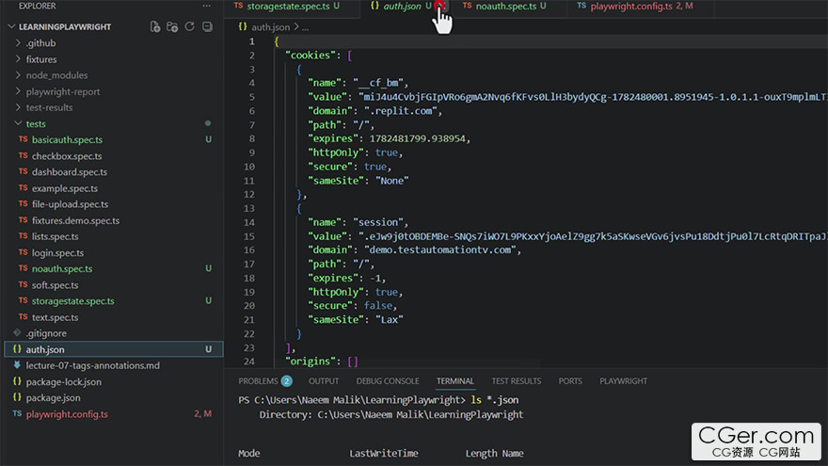Click the "cookies" key on line 2
The width and height of the screenshot is (828, 466).
pyautogui.click(x=310, y=55)
